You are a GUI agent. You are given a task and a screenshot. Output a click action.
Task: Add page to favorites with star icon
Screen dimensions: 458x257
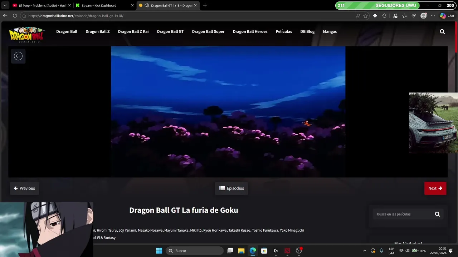point(365,16)
